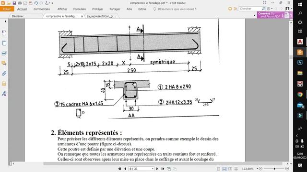Open the Layers panel icon

[4, 53]
